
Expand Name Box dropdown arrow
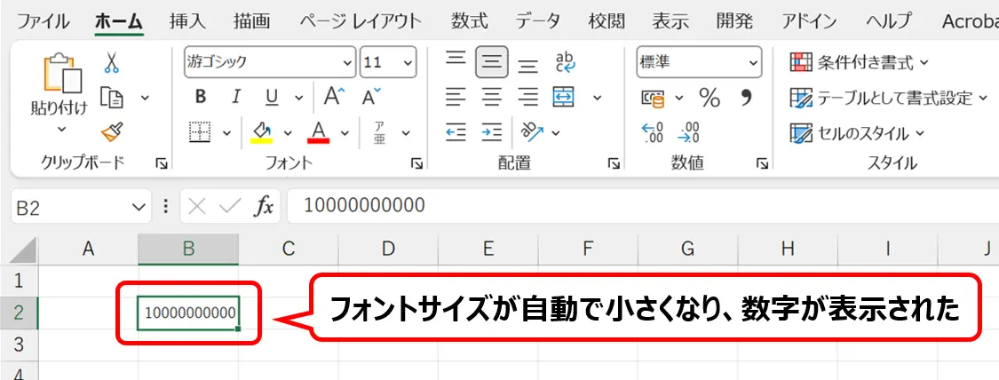point(139,206)
